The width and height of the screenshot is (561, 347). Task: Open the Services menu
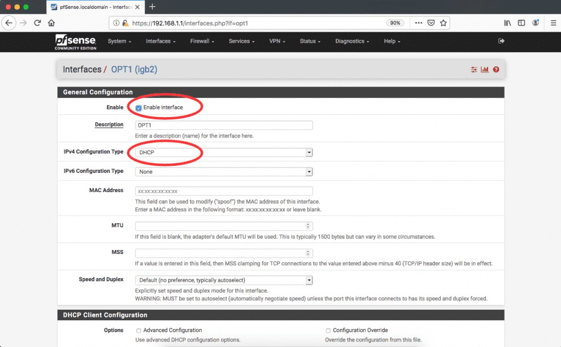(242, 41)
